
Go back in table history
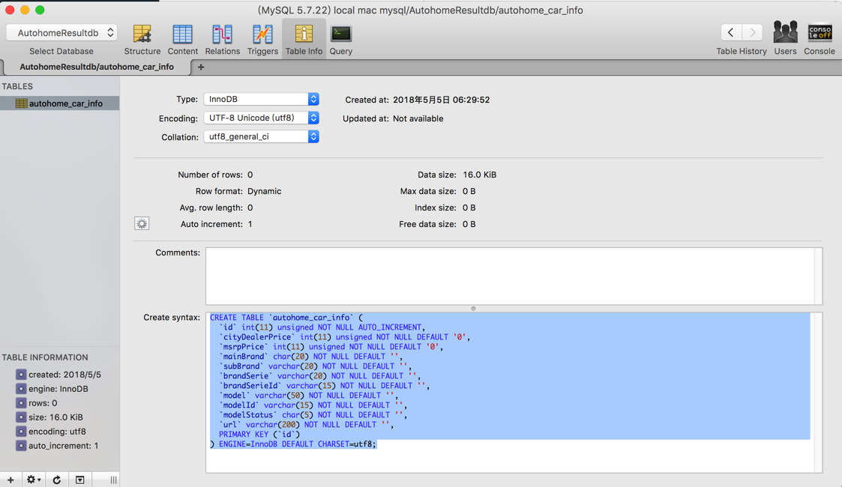pos(731,33)
